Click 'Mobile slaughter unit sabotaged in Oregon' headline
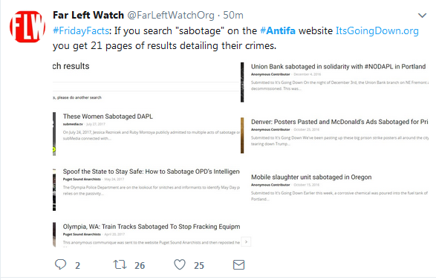Screen dimensions: 436x280 point(311,177)
